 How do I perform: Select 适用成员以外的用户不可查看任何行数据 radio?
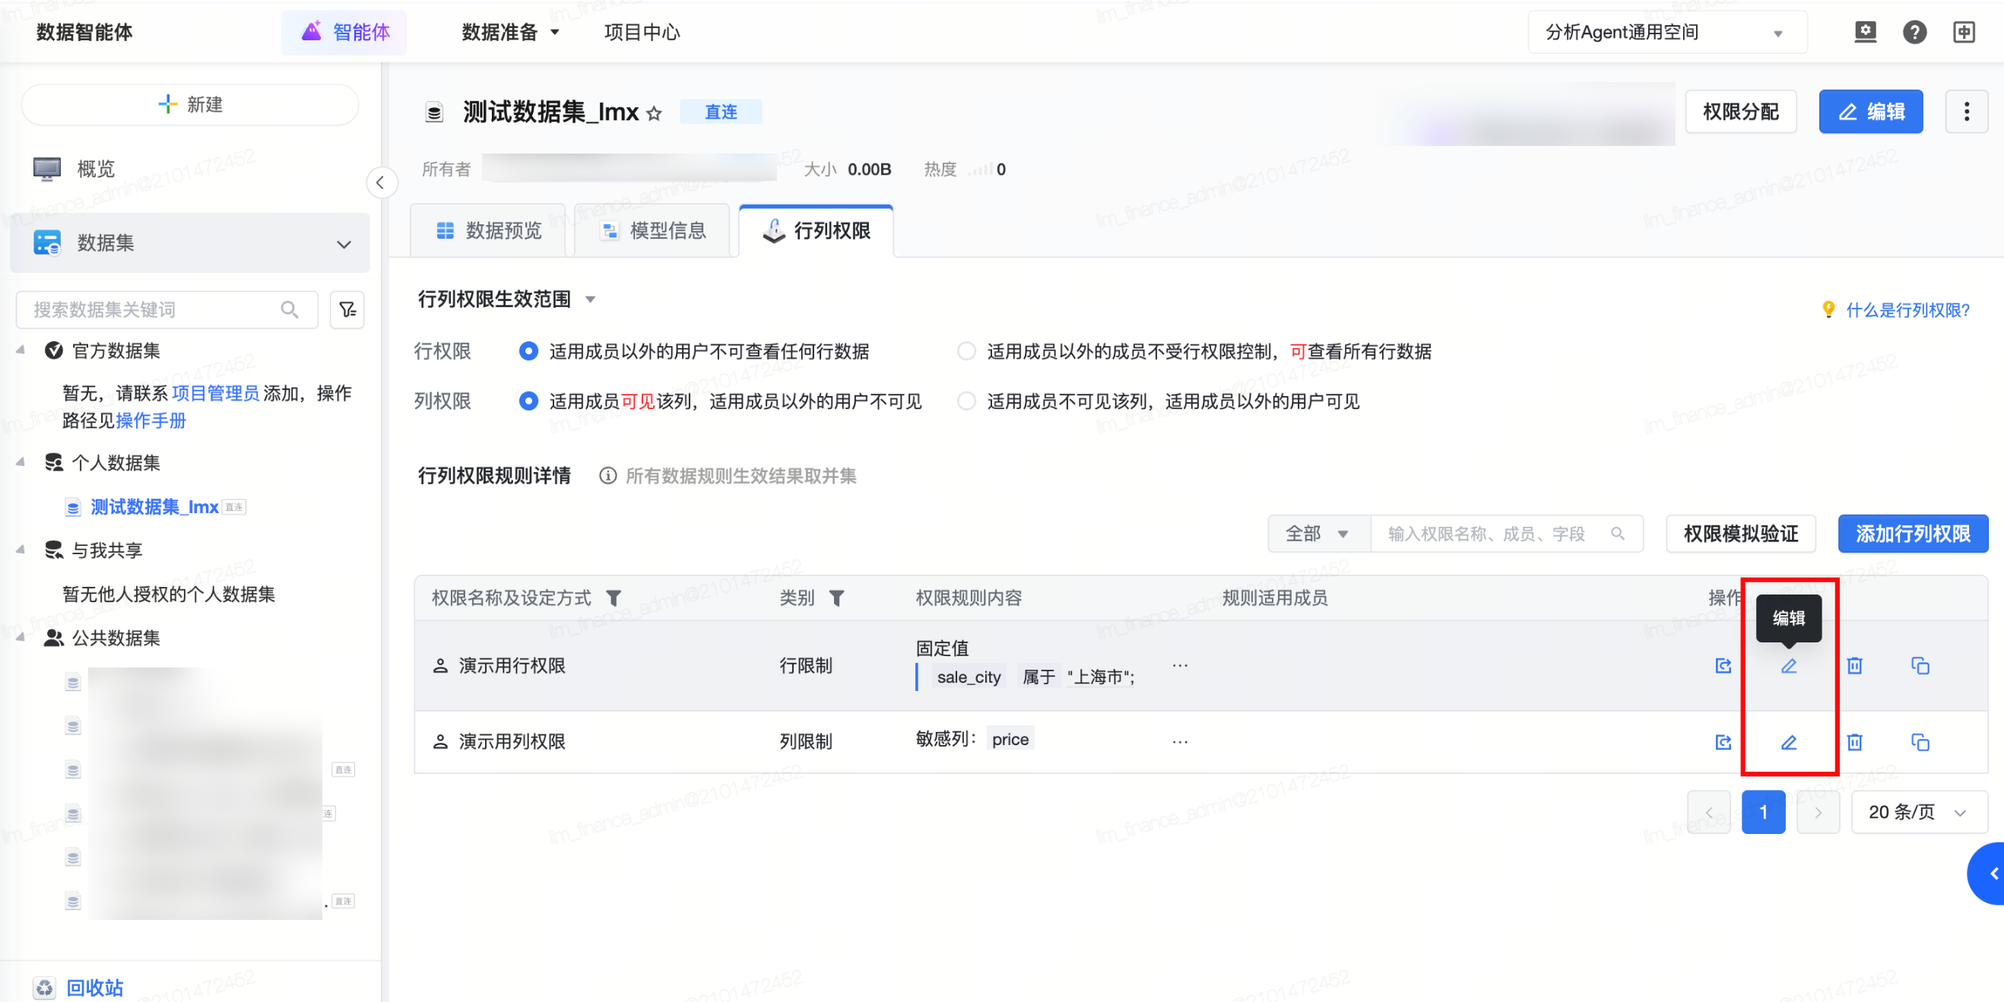pos(528,352)
